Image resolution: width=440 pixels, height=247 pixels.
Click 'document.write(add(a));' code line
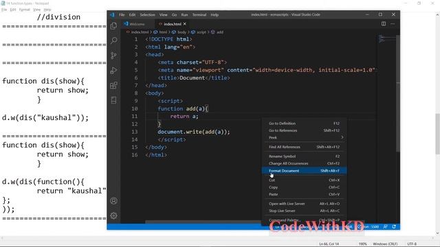coord(194,132)
